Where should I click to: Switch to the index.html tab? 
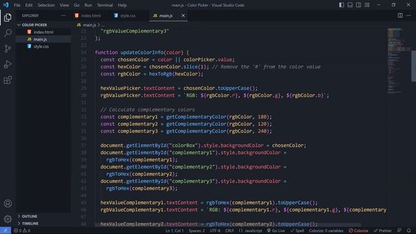tap(90, 16)
